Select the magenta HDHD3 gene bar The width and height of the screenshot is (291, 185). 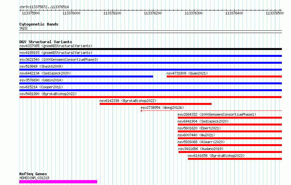tap(58, 182)
